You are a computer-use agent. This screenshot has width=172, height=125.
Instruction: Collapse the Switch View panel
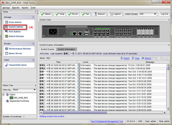[169, 20]
